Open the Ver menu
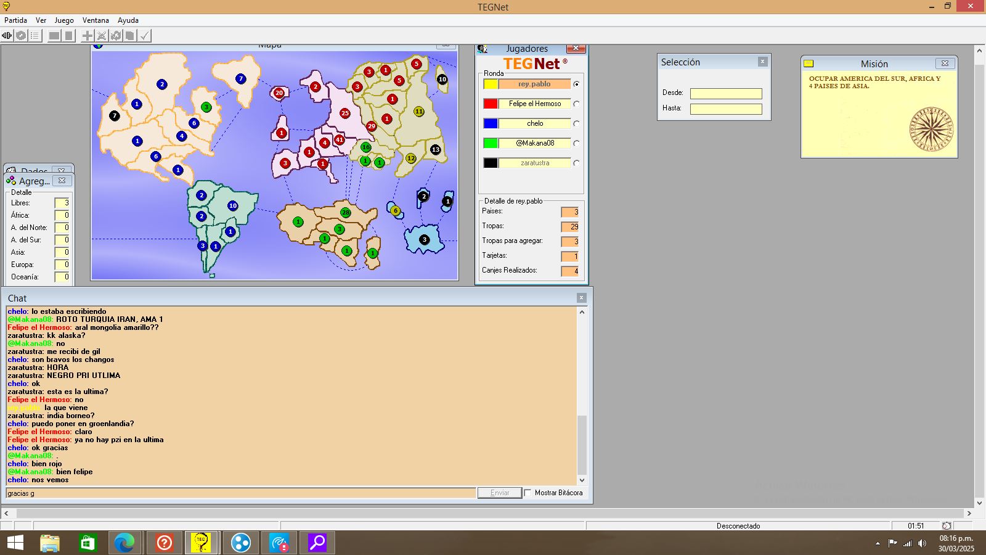This screenshot has width=986, height=555. tap(41, 20)
